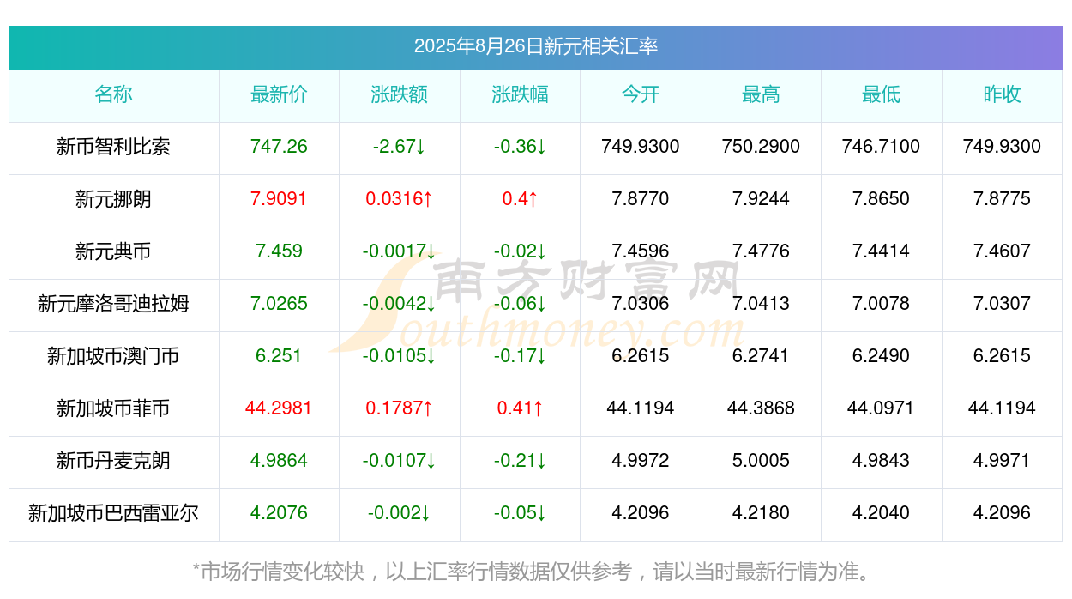The image size is (1072, 599).
Task: Click change amount -0.0017↓
Action: [x=400, y=251]
